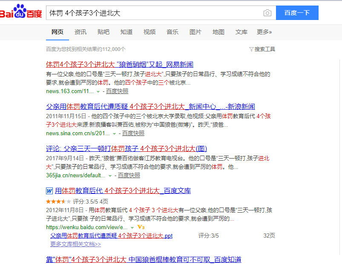Switch to the 资讯 tab
This screenshot has height=264, width=342.
coord(80,32)
